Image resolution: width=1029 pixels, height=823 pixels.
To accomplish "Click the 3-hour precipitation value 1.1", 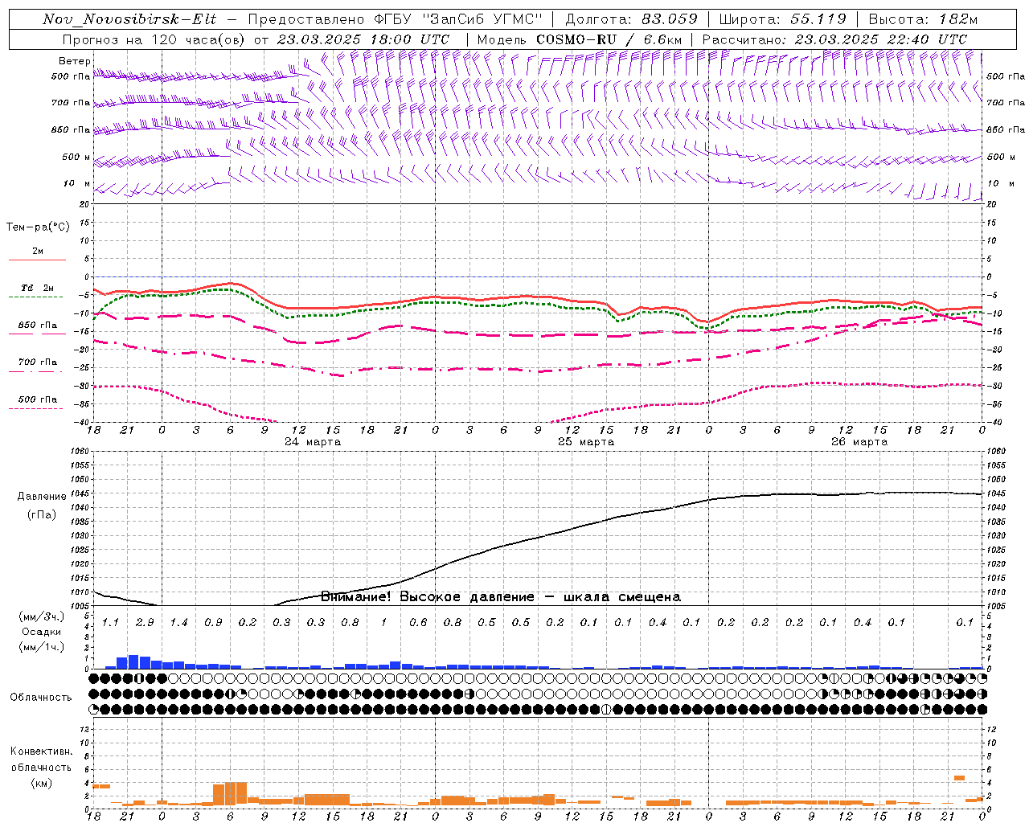I will click(110, 623).
